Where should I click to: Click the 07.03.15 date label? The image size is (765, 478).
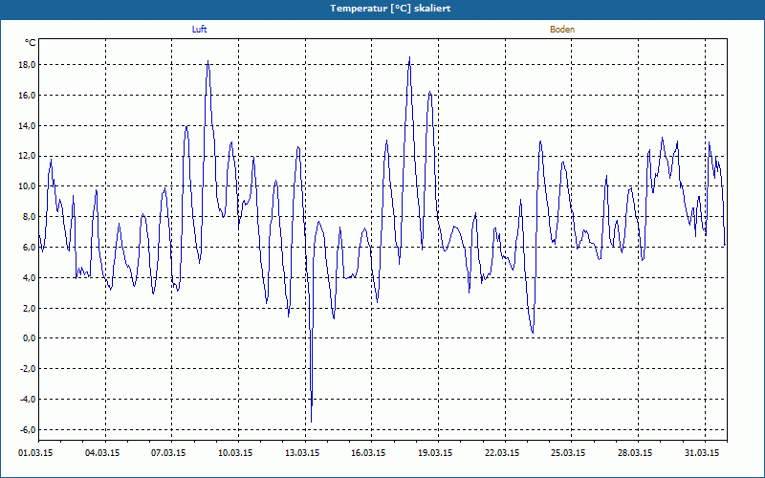coord(168,453)
